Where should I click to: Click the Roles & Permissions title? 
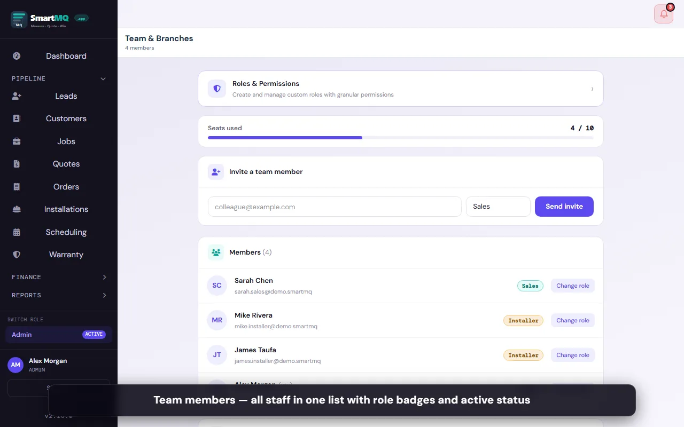tap(266, 84)
